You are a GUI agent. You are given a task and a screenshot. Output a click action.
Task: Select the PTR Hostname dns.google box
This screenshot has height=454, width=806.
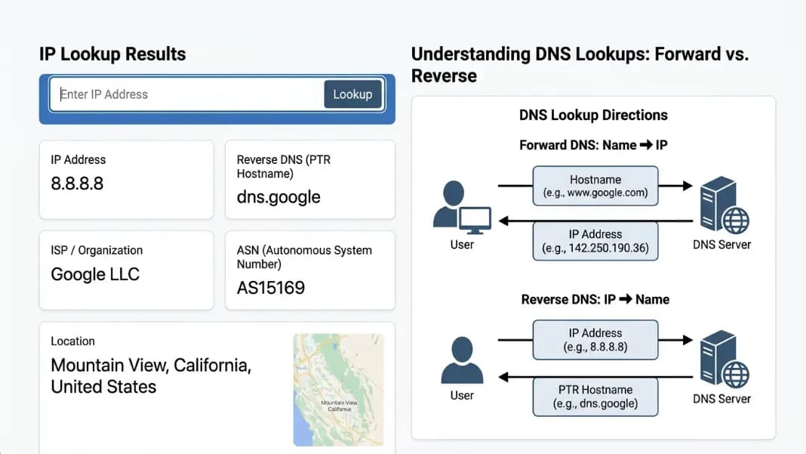coord(595,397)
